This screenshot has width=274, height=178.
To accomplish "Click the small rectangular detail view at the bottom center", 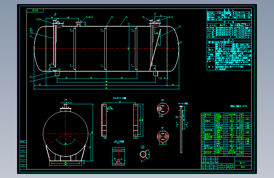I will (x=119, y=156).
